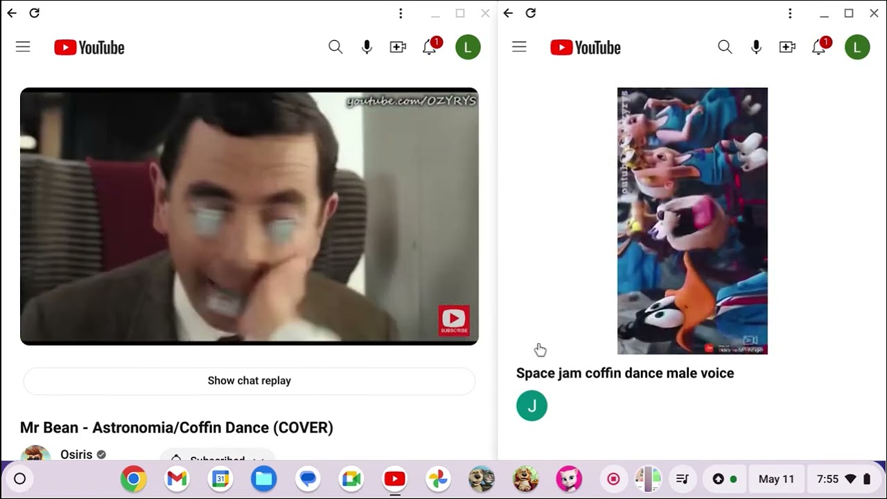Open search in left YouTube window
Image resolution: width=887 pixels, height=499 pixels.
pyautogui.click(x=335, y=47)
